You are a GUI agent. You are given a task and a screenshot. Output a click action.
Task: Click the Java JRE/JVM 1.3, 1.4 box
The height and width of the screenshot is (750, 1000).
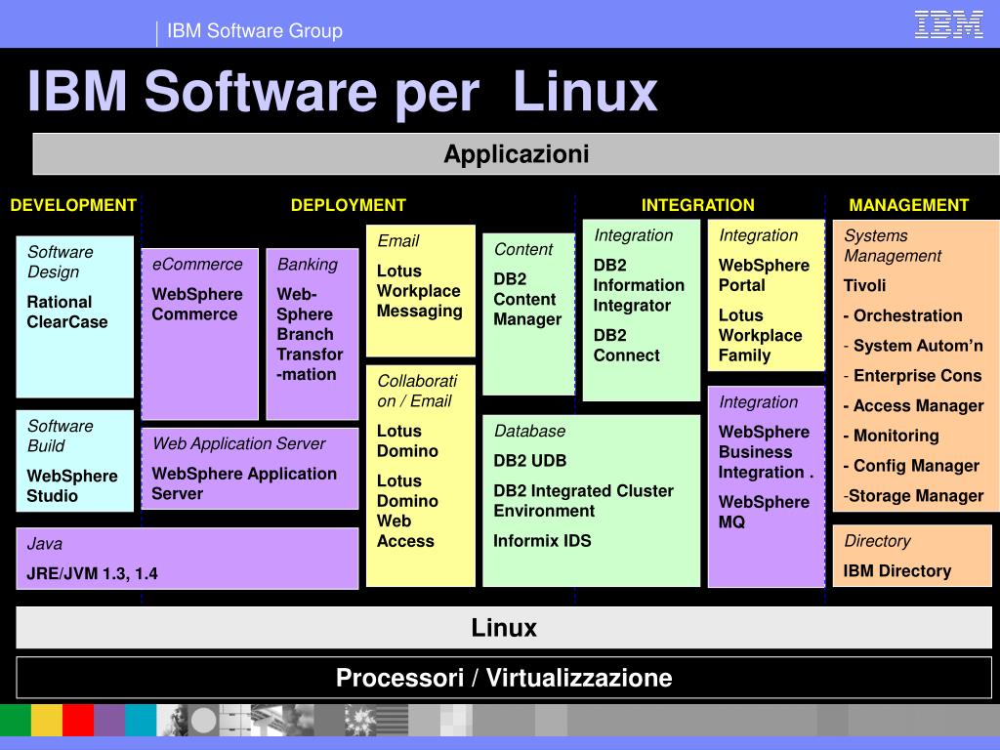point(187,558)
